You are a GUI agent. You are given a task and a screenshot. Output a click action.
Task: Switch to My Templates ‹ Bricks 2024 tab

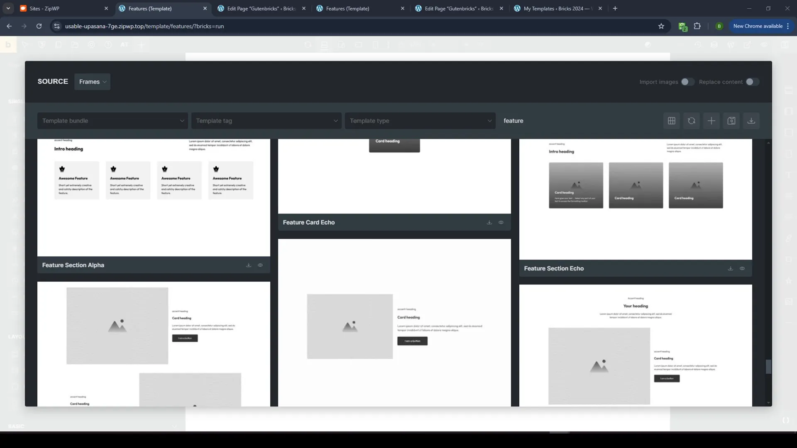(559, 8)
